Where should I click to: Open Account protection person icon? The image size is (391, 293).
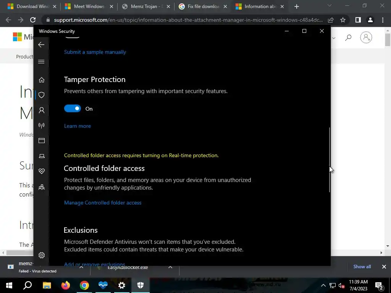pyautogui.click(x=41, y=110)
